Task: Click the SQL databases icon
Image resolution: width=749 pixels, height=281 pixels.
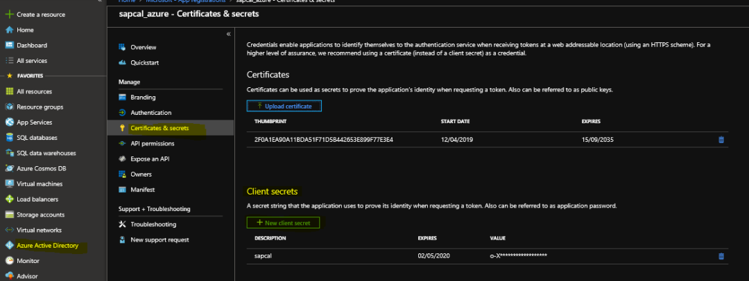Action: coord(8,138)
